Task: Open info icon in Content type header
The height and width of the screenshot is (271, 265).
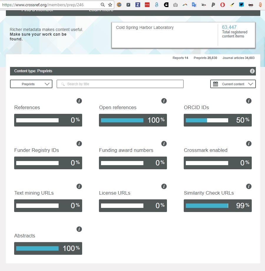Action: (252, 71)
